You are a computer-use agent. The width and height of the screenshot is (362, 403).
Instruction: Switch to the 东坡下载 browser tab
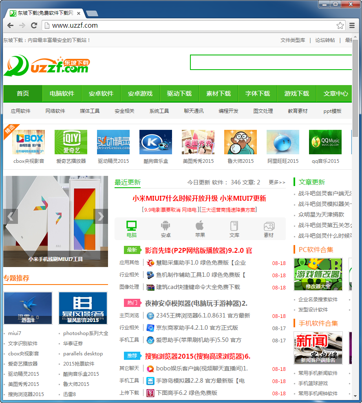45,13
